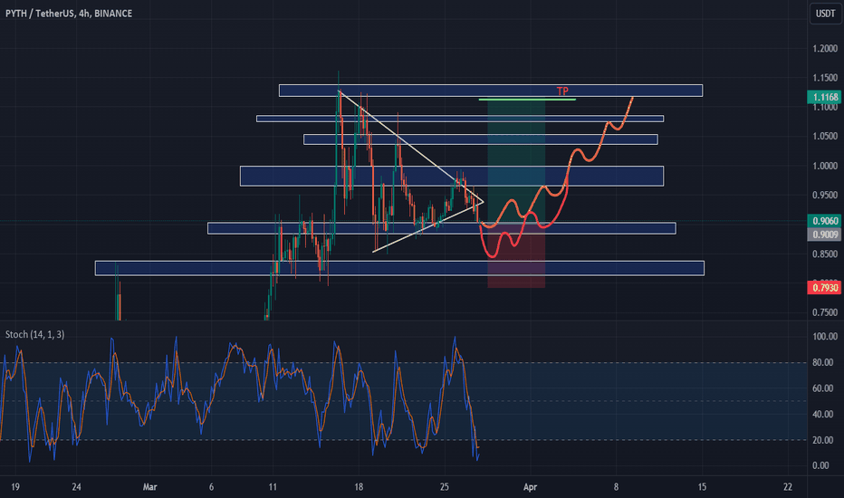Viewport: 844px width, 498px height.
Task: Select the green take-profit line under TP
Action: point(527,99)
